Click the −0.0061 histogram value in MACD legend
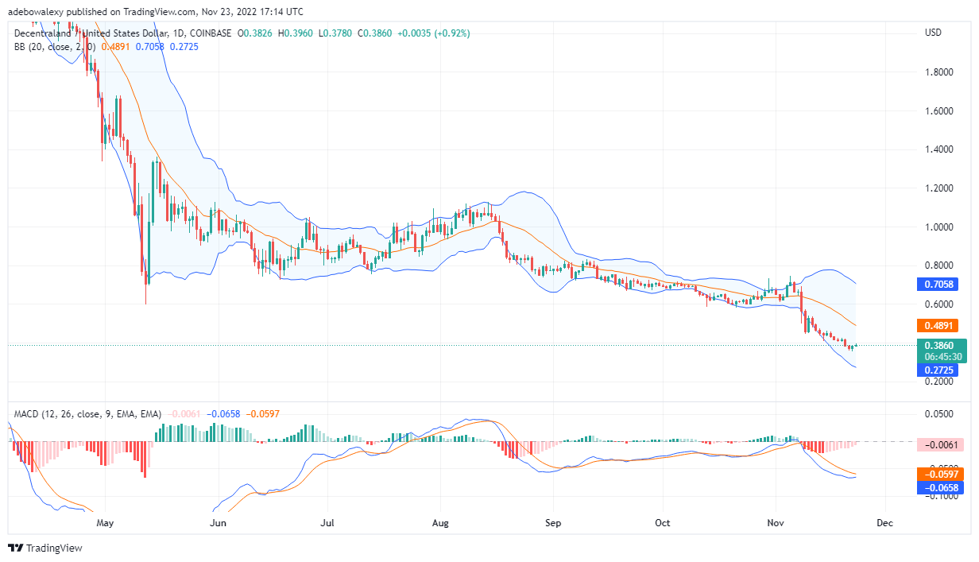 coord(184,414)
